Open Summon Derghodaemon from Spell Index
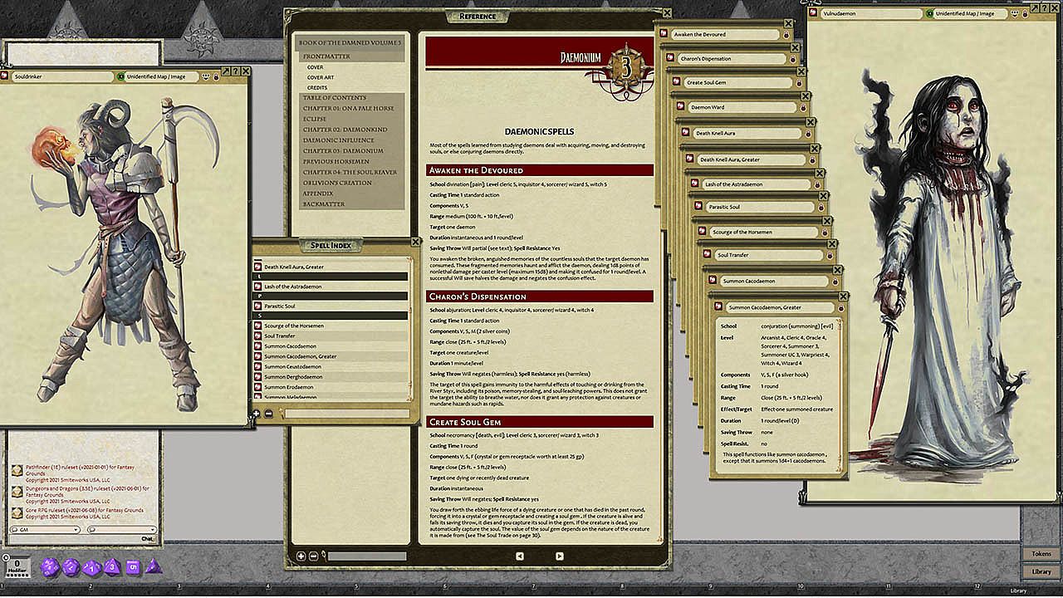Viewport: 1063px width, 598px height. [293, 377]
